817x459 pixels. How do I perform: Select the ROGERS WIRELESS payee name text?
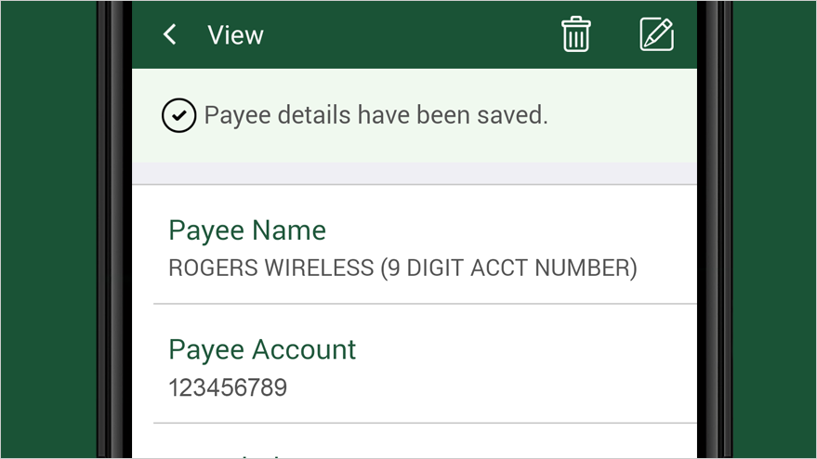click(x=402, y=268)
